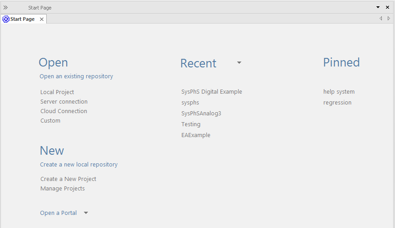
Task: Open the EAExample recent project
Action: click(196, 135)
